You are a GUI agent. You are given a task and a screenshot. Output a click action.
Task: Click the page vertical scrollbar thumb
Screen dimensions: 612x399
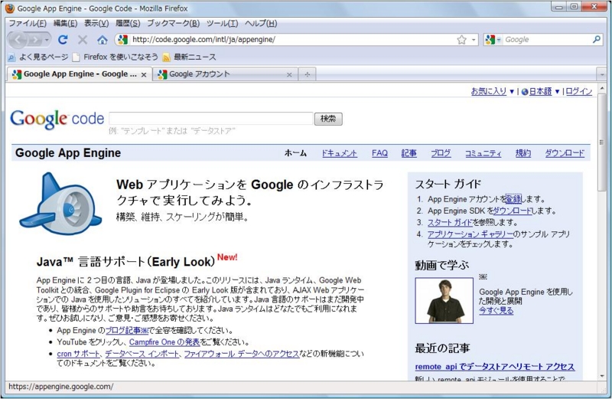601,142
